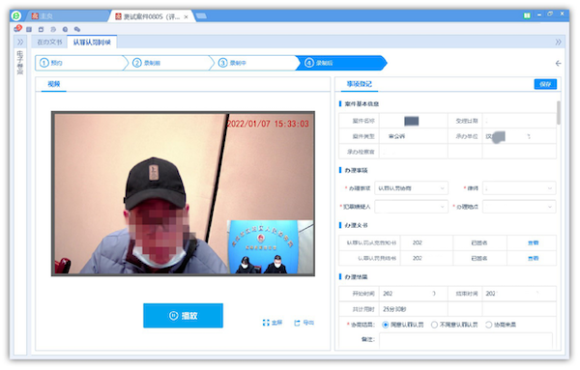Click the blue 播放 playback button

[183, 316]
